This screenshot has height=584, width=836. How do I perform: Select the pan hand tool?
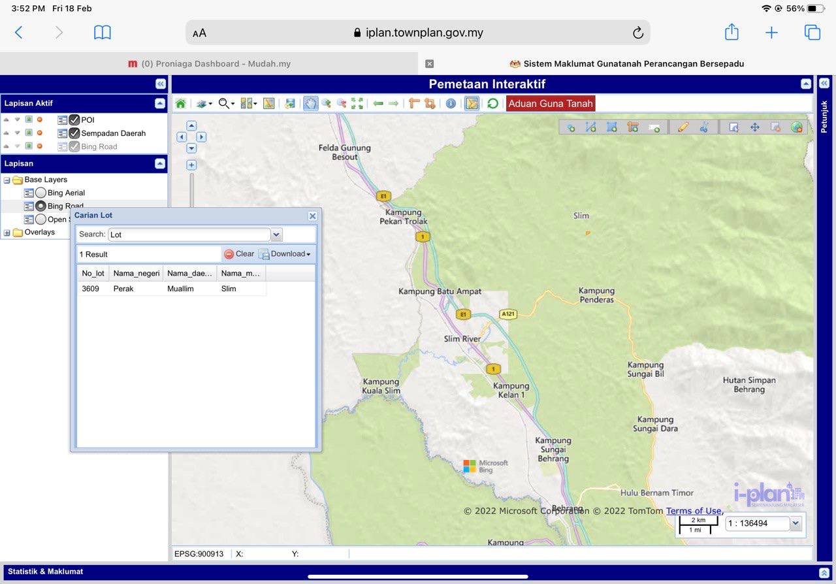pos(310,103)
